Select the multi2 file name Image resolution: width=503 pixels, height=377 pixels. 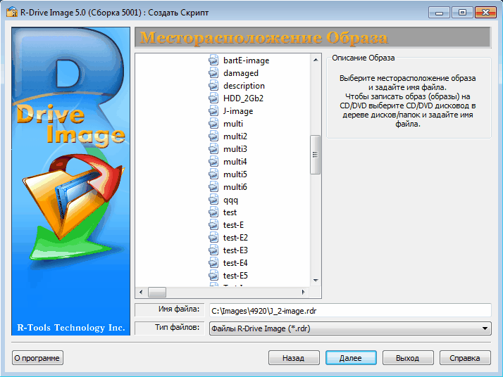click(235, 136)
